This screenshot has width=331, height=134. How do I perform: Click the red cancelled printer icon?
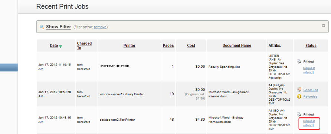point(299,90)
